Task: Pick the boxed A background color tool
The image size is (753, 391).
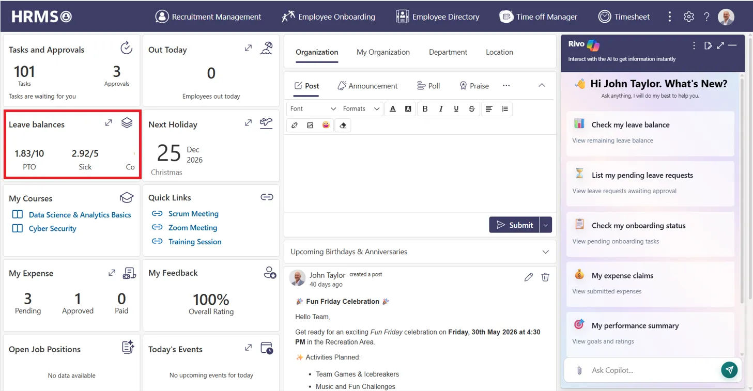Action: tap(408, 109)
